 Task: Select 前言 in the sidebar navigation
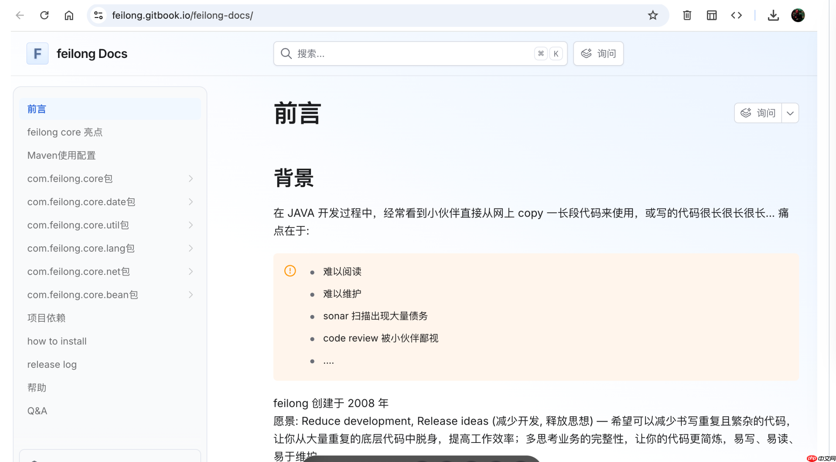[x=36, y=109]
